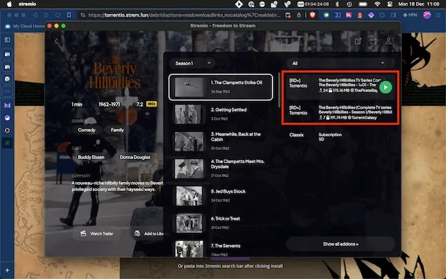Click the episode list scrollbar
Screen dimensions: 446x279
[x=279, y=91]
